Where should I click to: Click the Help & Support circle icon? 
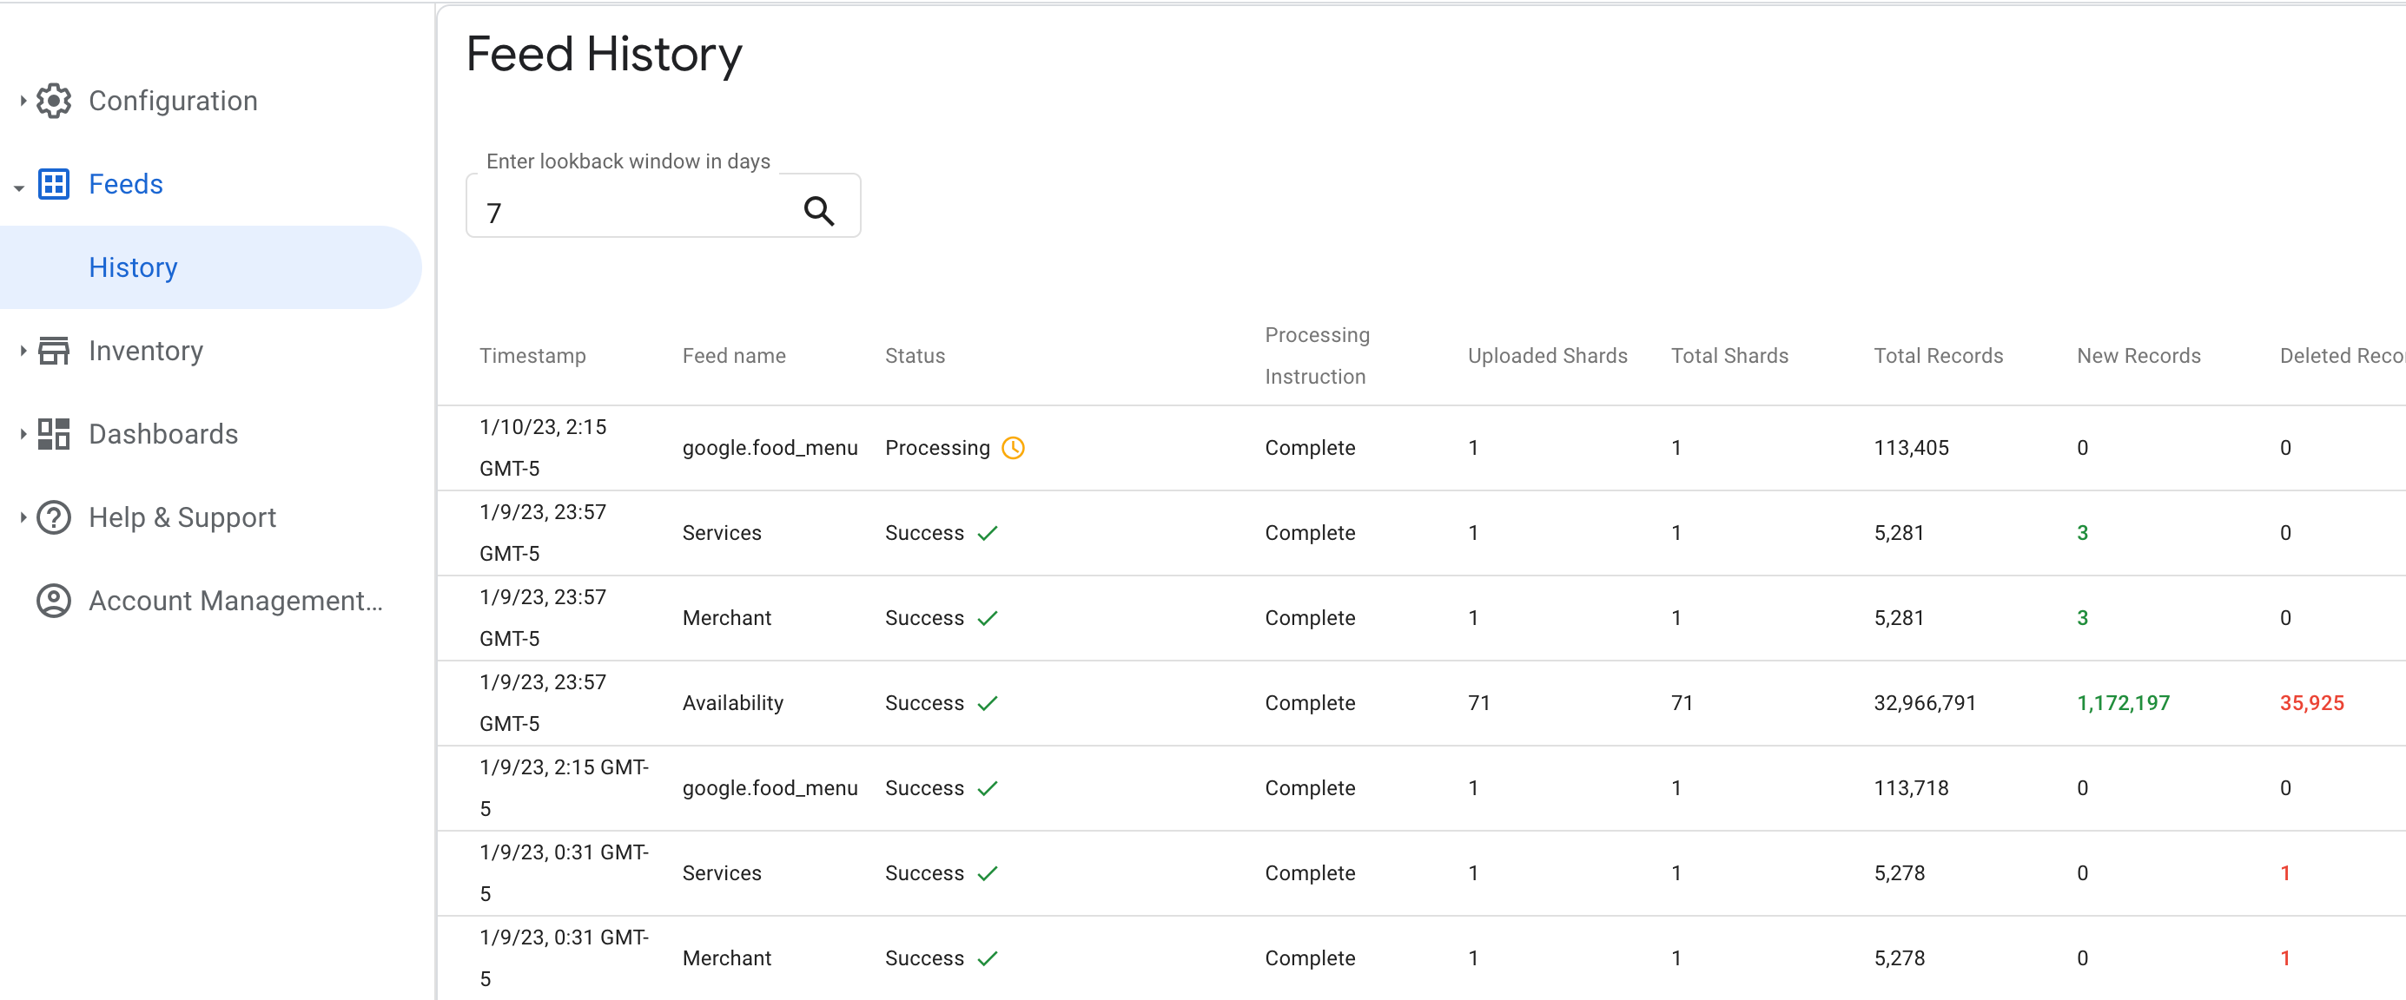pos(56,516)
